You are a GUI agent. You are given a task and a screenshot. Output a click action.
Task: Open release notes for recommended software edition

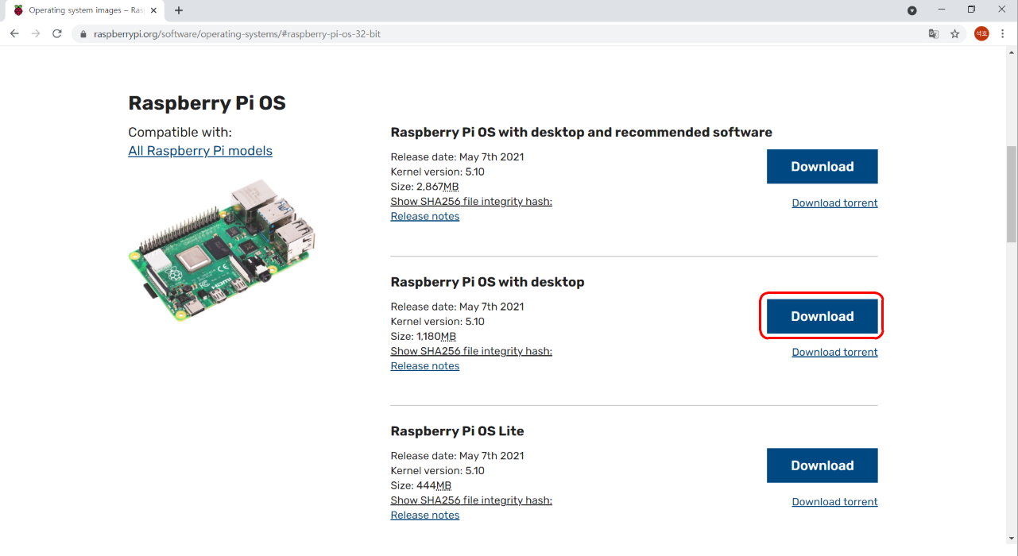coord(425,216)
